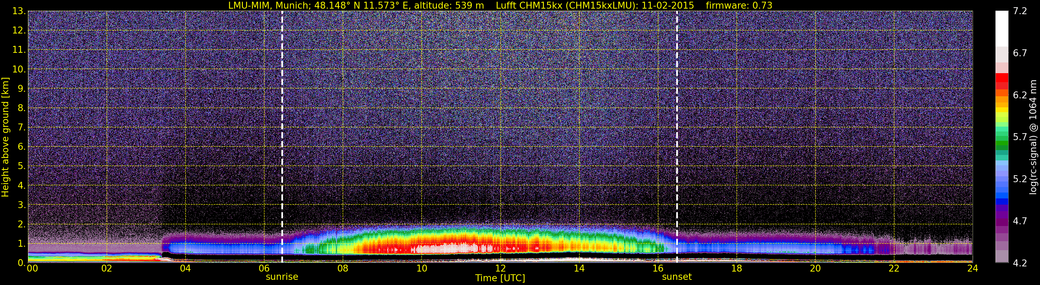Click the '5.7' colorbar value

click(1020, 137)
